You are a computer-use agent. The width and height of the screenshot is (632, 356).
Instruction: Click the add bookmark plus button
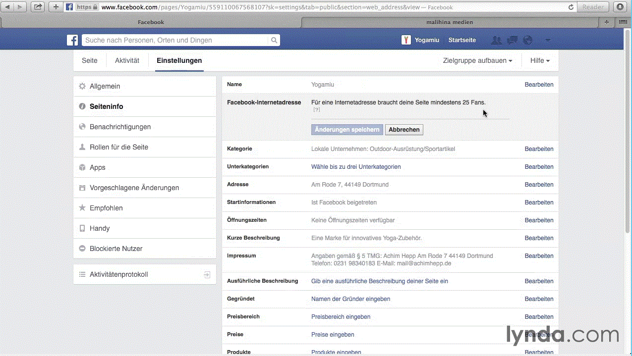(x=56, y=7)
